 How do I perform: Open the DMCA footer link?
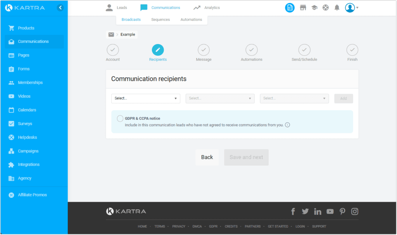tap(197, 226)
